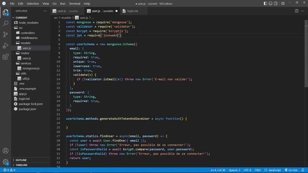Open login.txt in the explorer tree
This screenshot has width=308, height=173.
click(x=31, y=99)
